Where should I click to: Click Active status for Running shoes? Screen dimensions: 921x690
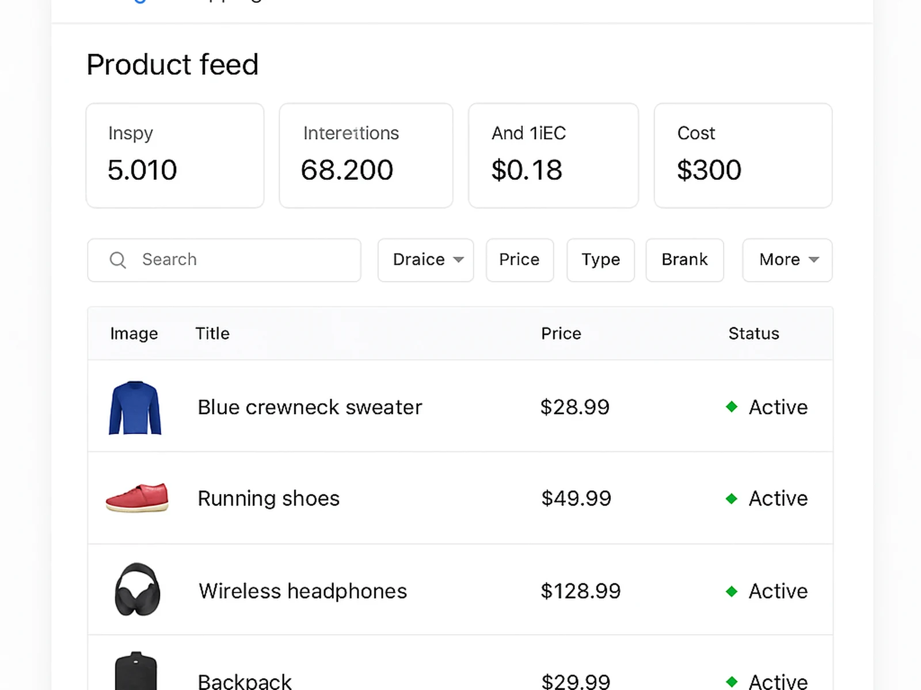coord(778,499)
